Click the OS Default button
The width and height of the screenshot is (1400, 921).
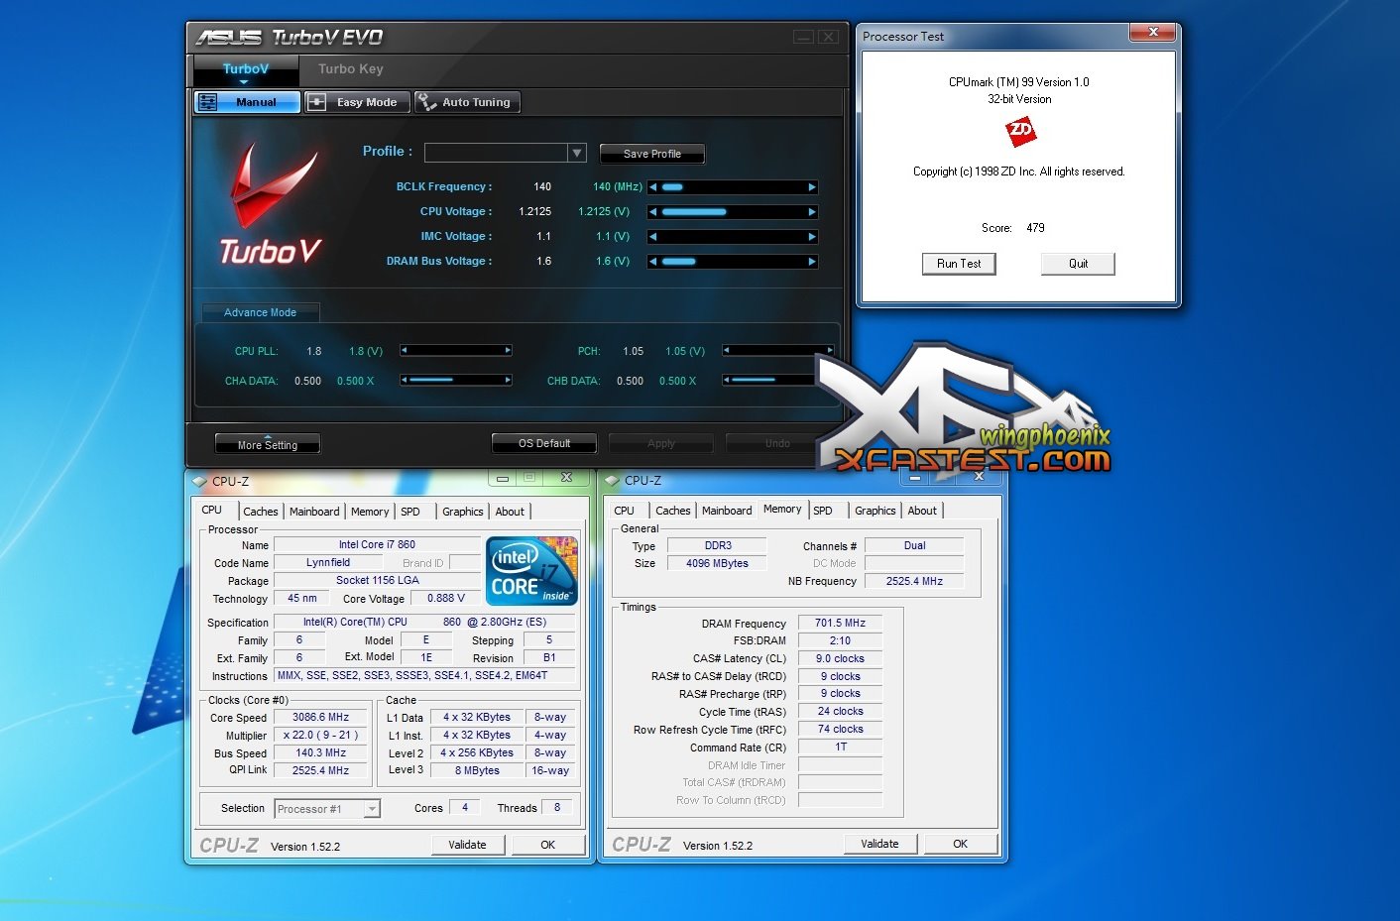pyautogui.click(x=544, y=443)
